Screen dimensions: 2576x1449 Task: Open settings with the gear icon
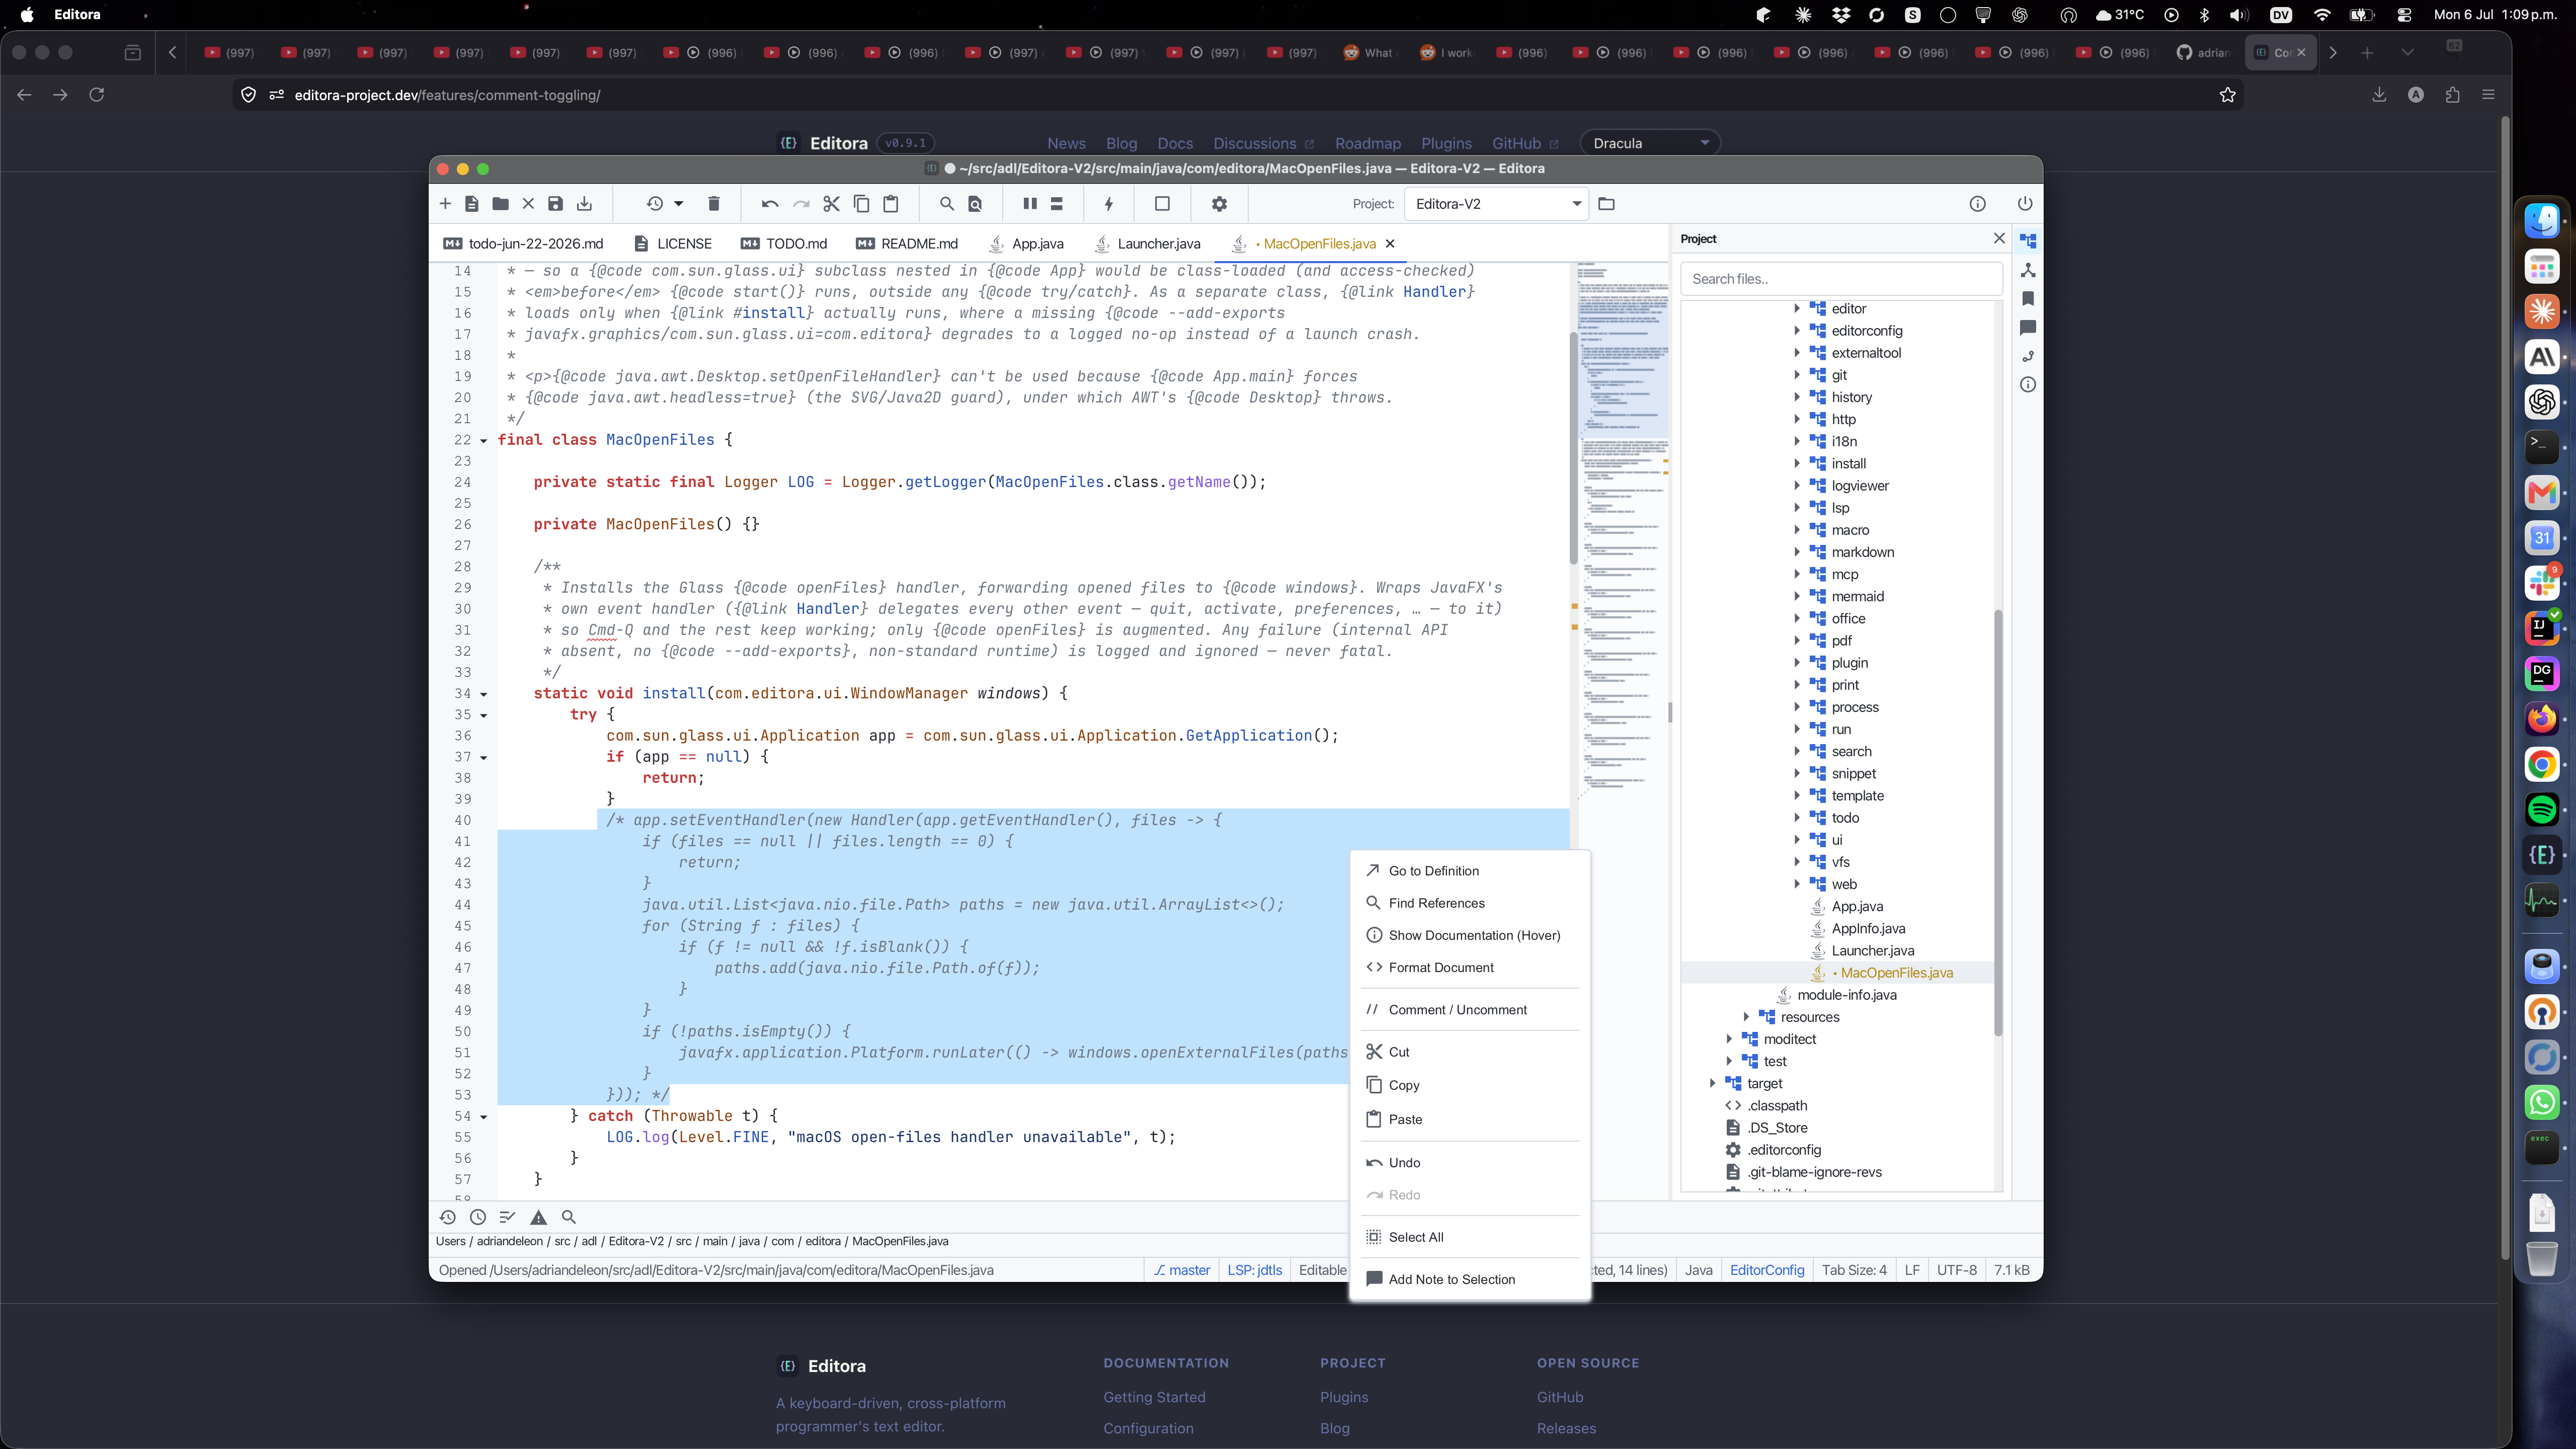click(x=1219, y=204)
